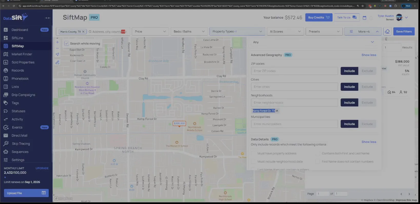Go to Drip Campaigns in the sidebar
The image size is (420, 204).
coord(23,95)
